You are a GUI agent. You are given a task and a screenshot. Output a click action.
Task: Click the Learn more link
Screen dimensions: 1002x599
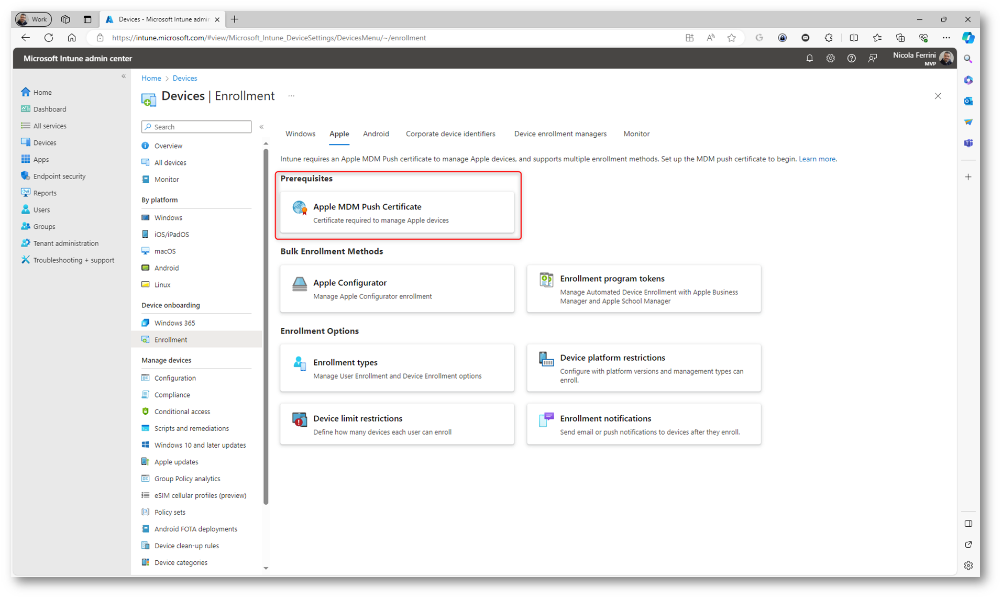817,159
